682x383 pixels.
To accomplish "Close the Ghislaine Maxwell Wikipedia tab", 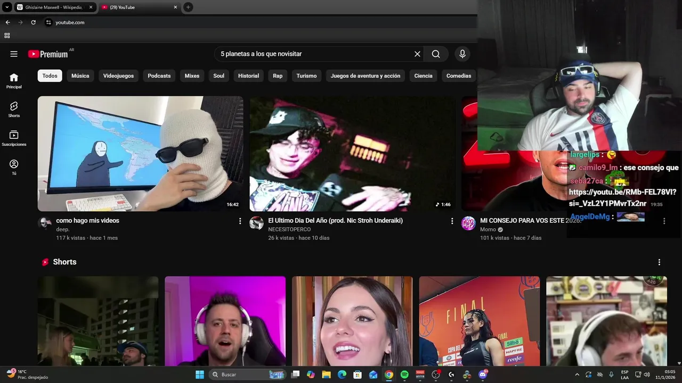I will (91, 7).
